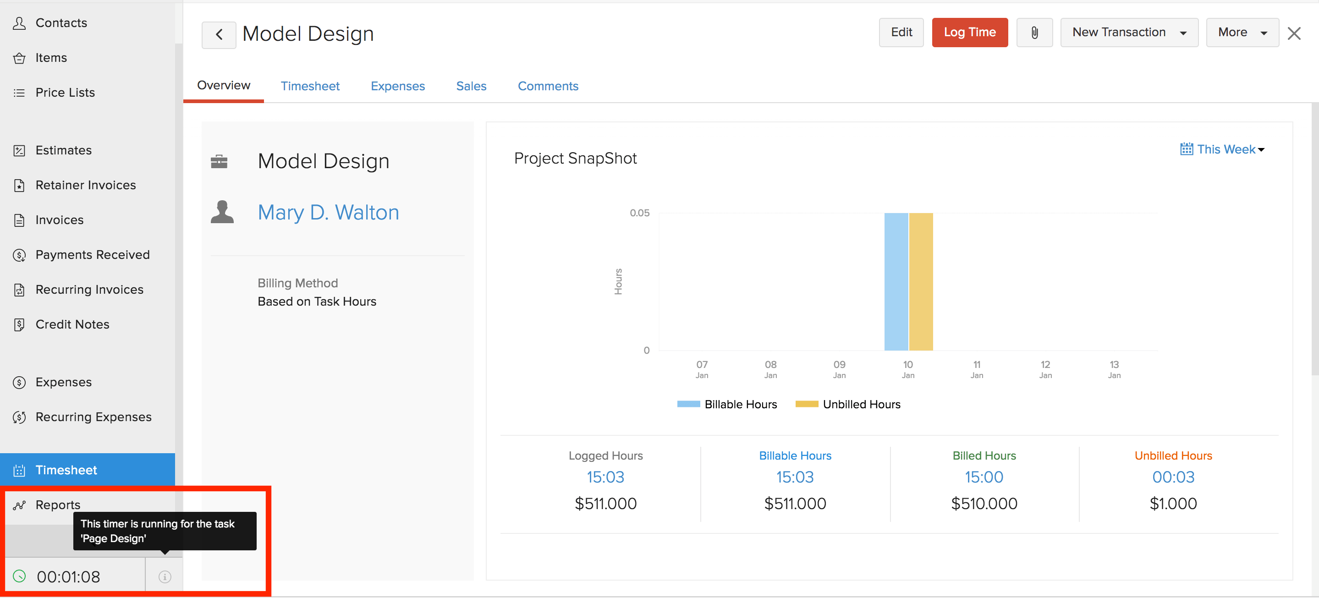Open Recurring Expenses in the sidebar
The height and width of the screenshot is (598, 1319).
(x=93, y=417)
